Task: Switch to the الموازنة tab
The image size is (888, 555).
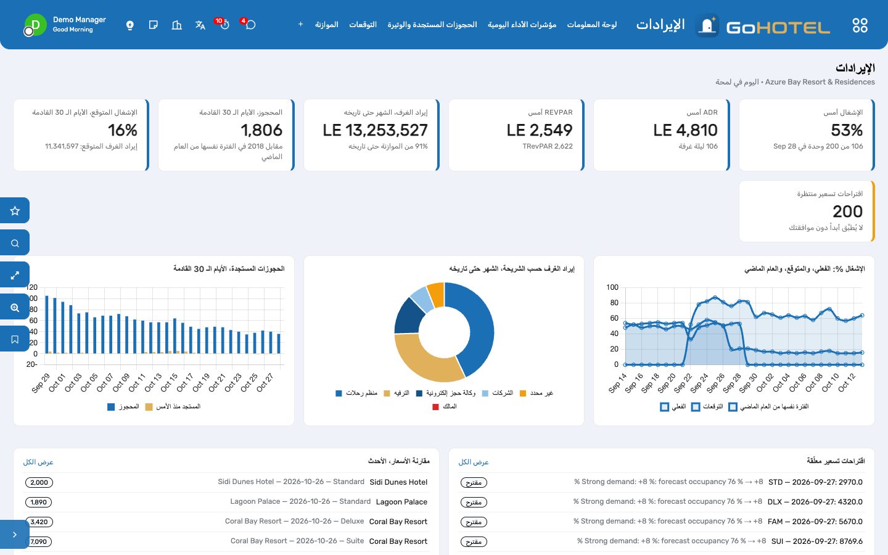Action: pyautogui.click(x=326, y=25)
